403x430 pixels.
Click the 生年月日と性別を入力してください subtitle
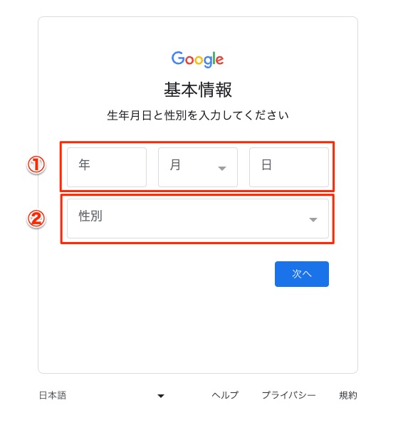(x=198, y=115)
